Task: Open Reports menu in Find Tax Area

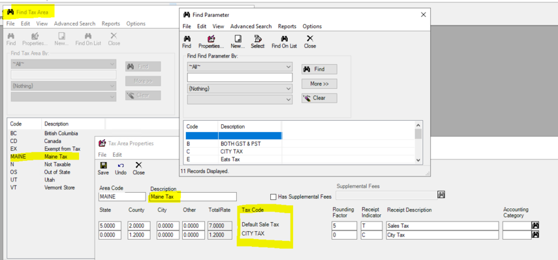Action: click(111, 24)
